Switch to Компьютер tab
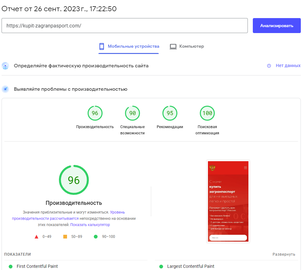 click(x=187, y=46)
